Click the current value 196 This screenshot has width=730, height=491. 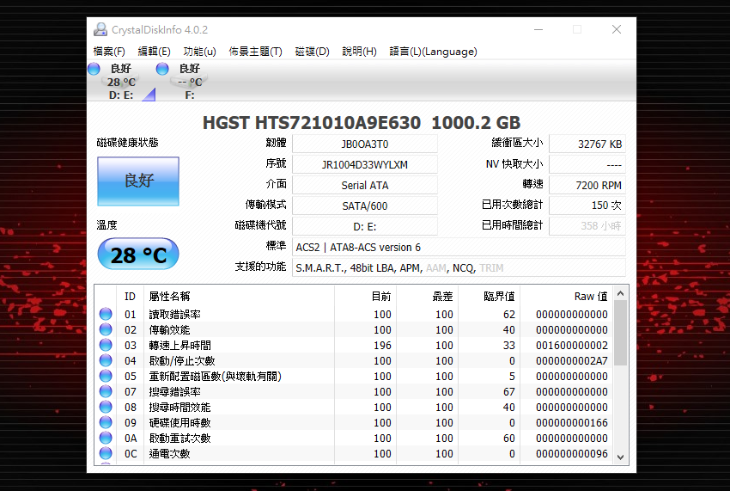(382, 346)
